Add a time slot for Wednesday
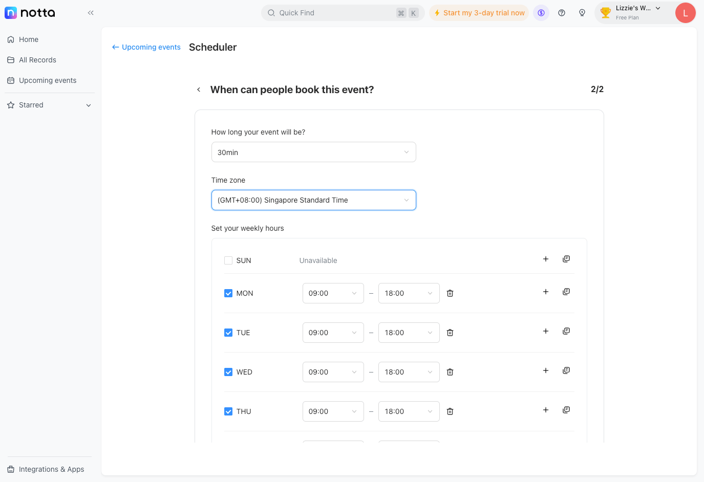Image resolution: width=704 pixels, height=482 pixels. click(x=546, y=370)
